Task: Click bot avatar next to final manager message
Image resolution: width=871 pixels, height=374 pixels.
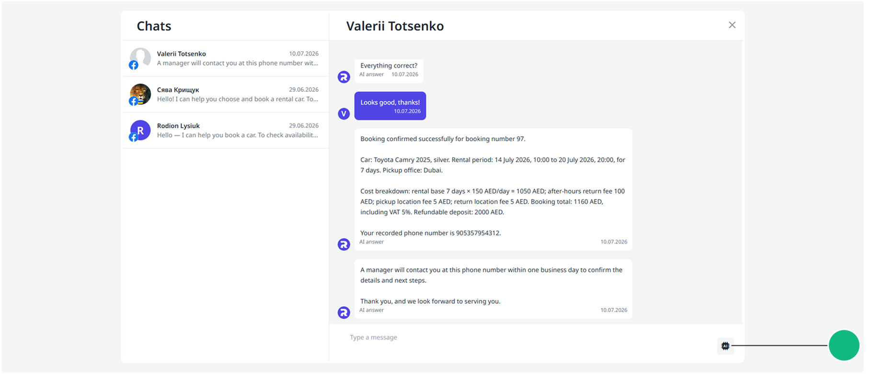Action: tap(344, 312)
